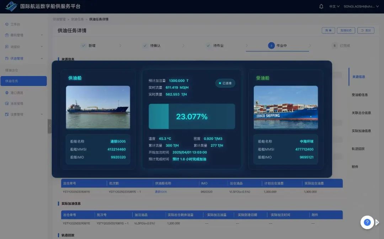Jump to 实际加油信息 anchor tab
This screenshot has width=384, height=239.
(x=361, y=131)
